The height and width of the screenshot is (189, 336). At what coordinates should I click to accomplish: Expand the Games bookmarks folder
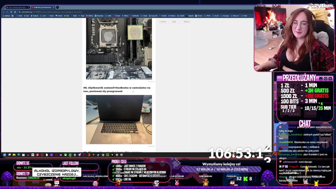[144, 16]
